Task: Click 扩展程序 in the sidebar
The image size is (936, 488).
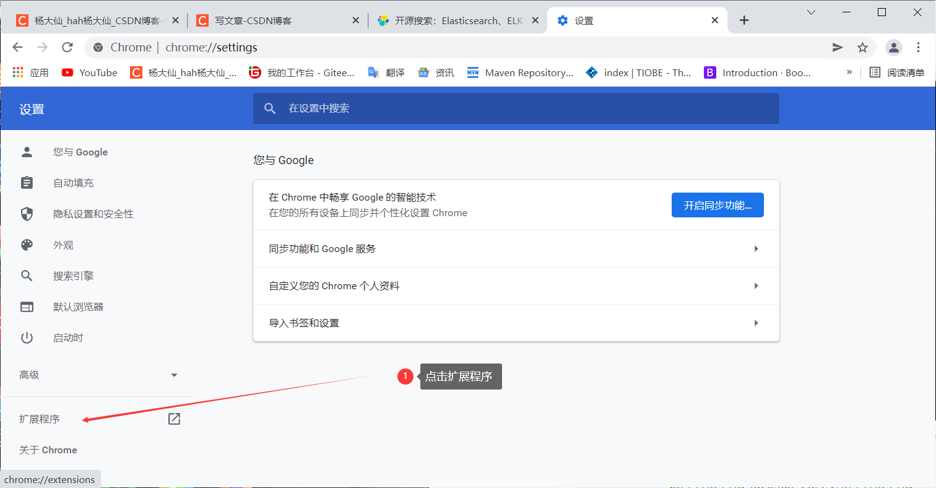Action: coord(40,419)
